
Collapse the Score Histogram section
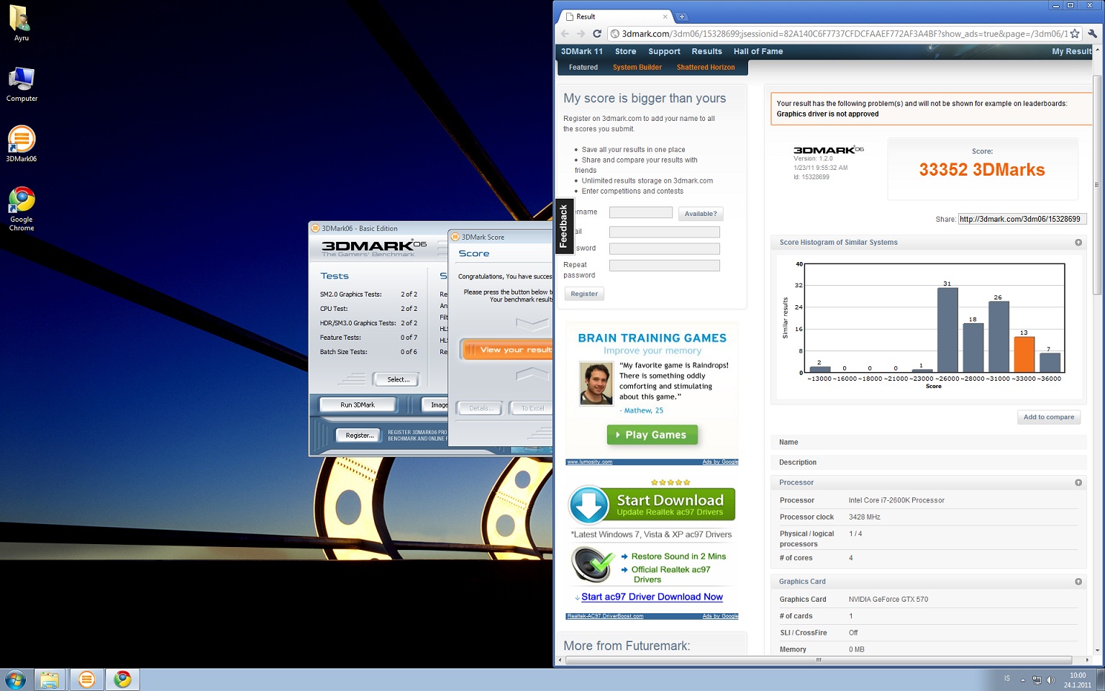1078,243
